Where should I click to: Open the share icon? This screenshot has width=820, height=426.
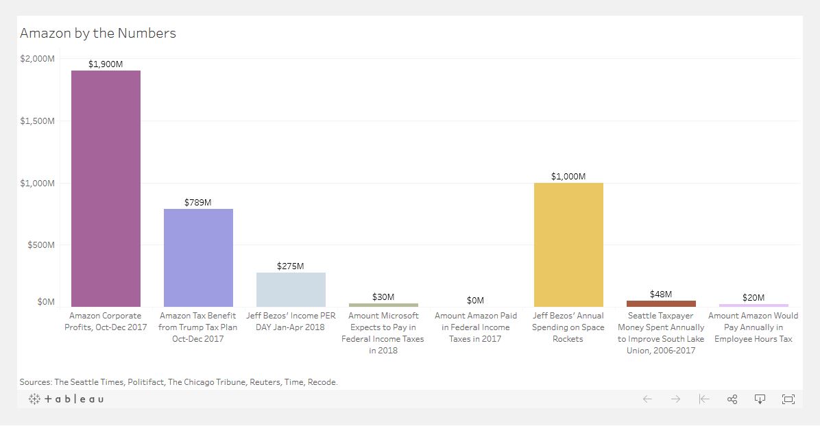pyautogui.click(x=732, y=399)
